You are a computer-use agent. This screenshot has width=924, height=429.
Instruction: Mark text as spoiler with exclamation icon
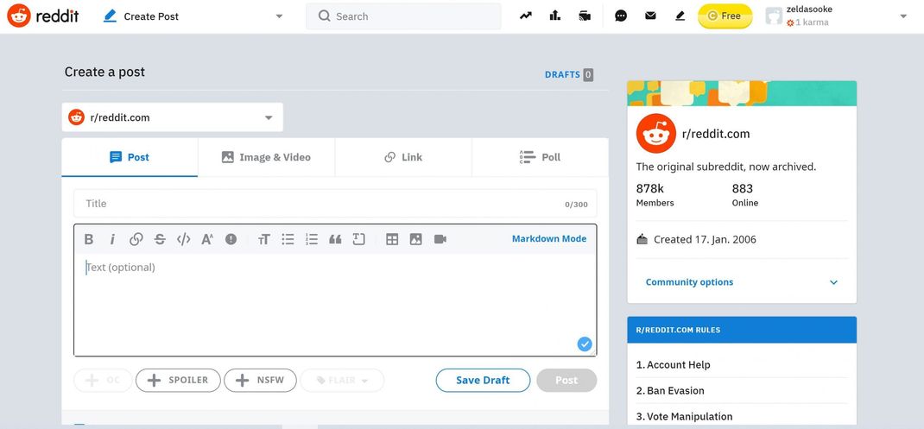tap(231, 238)
